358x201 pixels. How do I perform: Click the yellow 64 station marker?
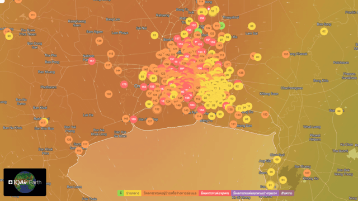tap(283, 180)
